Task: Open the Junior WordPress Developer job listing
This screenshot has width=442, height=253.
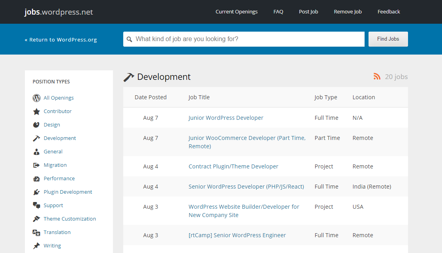Action: tap(226, 117)
